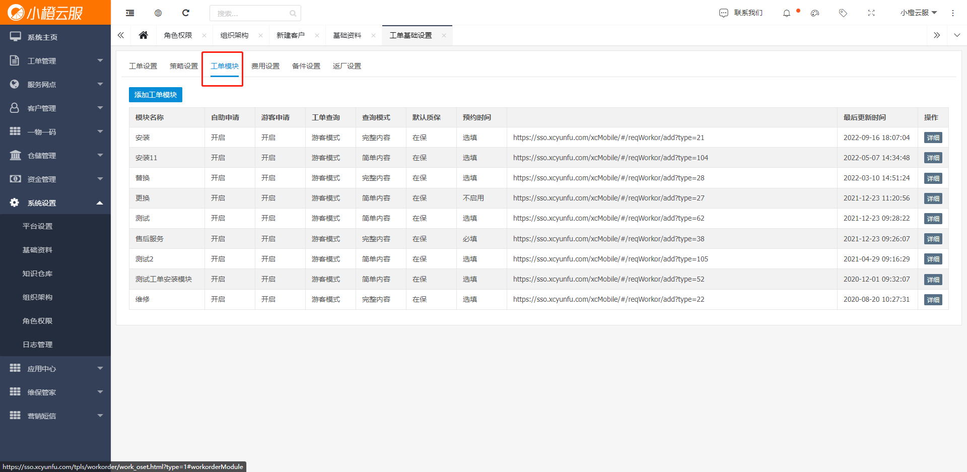Open 详细 for the 售后服务 row
This screenshot has height=472, width=967.
click(x=933, y=239)
